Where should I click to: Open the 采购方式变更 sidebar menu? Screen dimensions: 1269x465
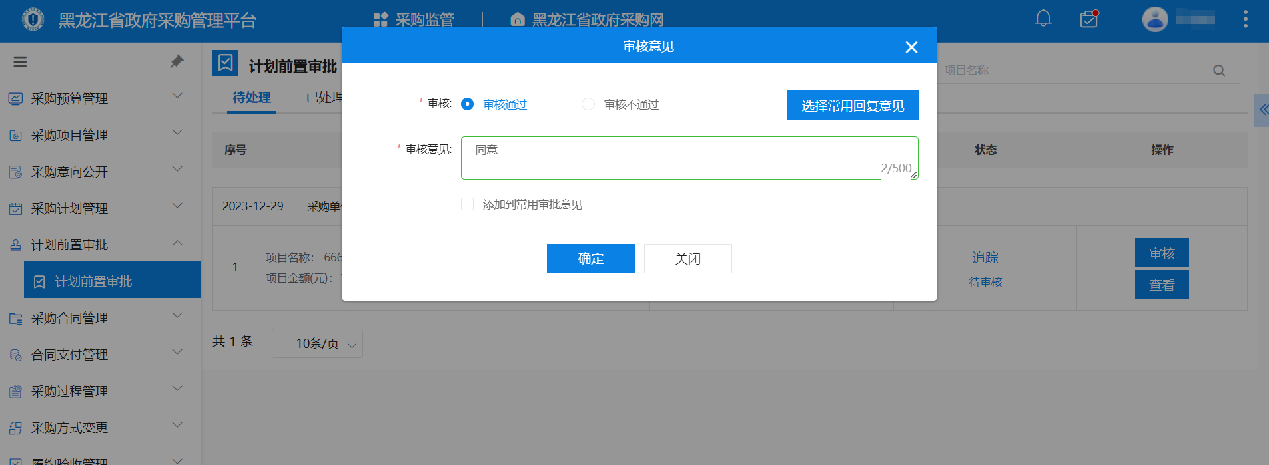click(x=101, y=428)
